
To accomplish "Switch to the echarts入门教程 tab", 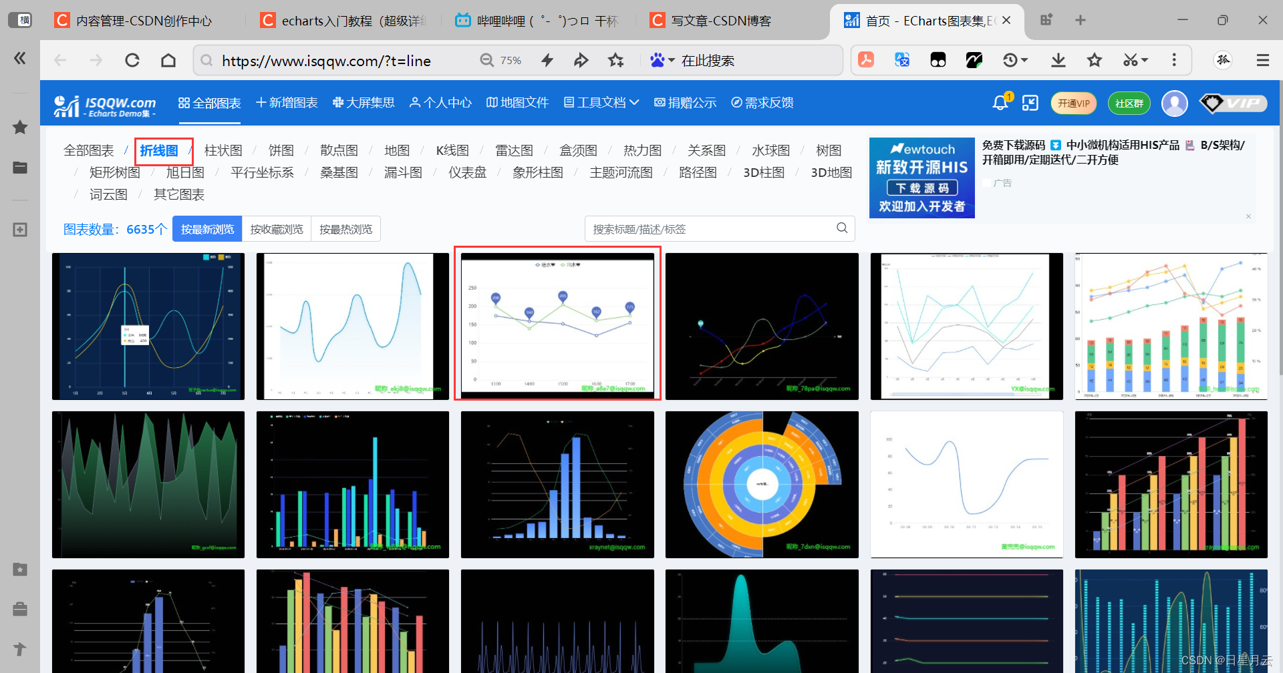I will click(344, 21).
